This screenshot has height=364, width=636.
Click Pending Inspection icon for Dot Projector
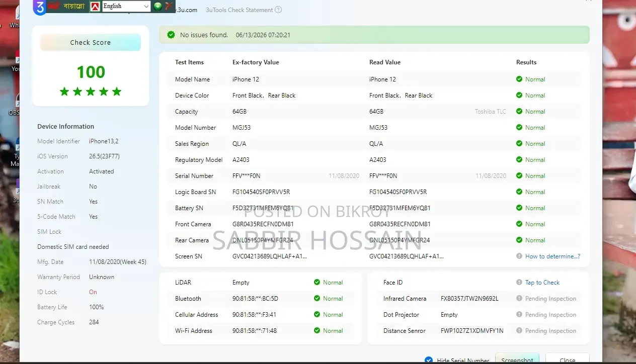(x=519, y=314)
